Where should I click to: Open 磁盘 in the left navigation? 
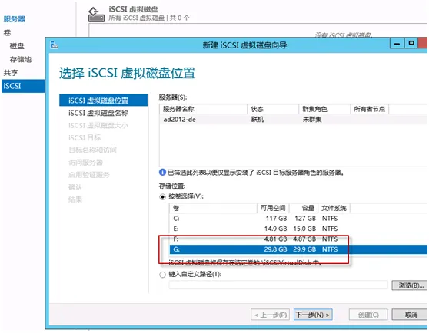(17, 46)
